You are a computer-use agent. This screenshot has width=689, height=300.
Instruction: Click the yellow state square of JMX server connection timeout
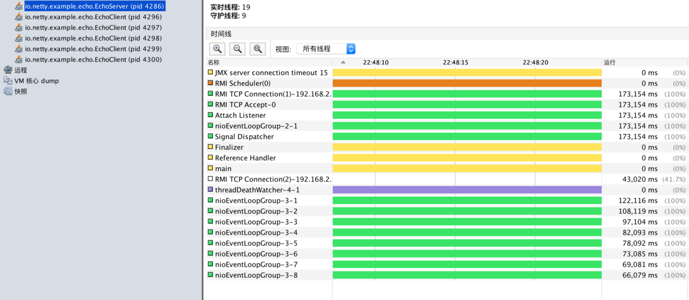pyautogui.click(x=210, y=72)
